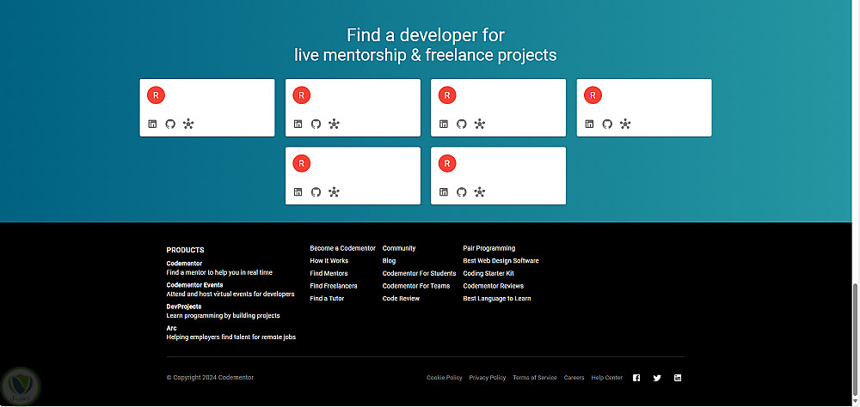Screen dimensions: 860x407
Task: View Terms of Service link
Action: click(x=535, y=378)
